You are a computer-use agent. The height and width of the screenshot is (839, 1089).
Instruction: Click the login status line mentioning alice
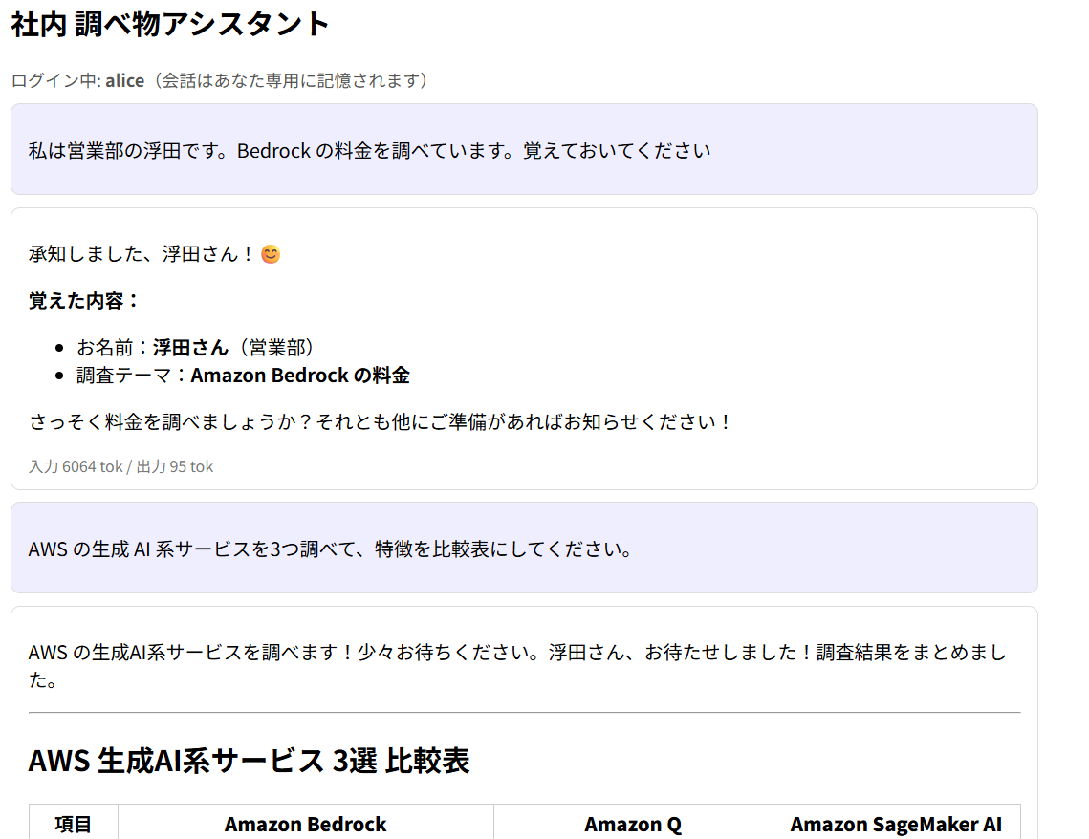222,80
